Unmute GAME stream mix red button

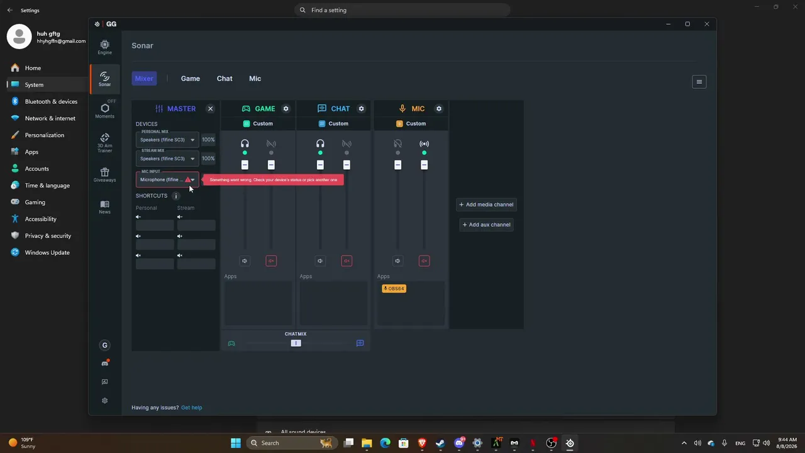[x=271, y=260]
